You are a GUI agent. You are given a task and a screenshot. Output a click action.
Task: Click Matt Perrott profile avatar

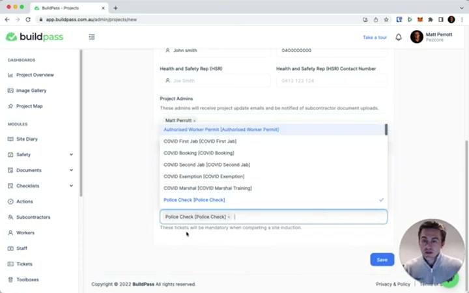pos(417,36)
